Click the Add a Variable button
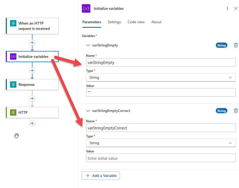 101,176
